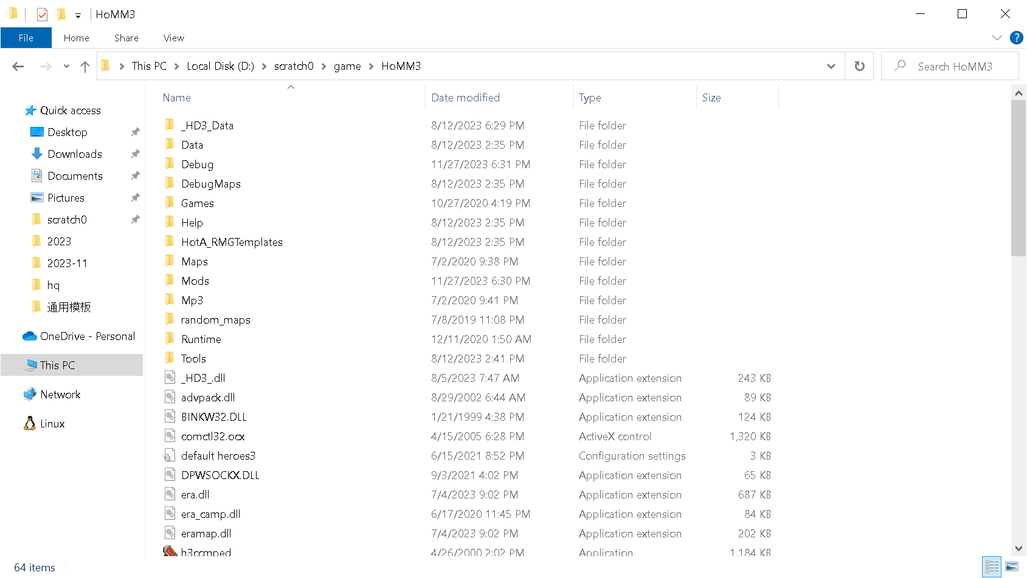The image size is (1027, 578).
Task: Expand the ribbon with chevron
Action: coord(997,38)
